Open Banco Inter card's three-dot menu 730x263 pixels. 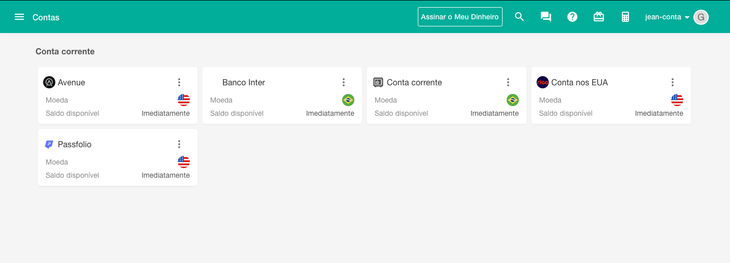(x=344, y=82)
